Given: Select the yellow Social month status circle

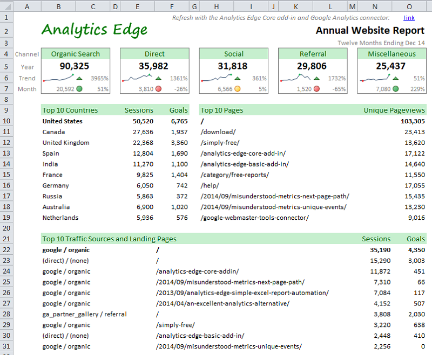Looking at the screenshot, I should (238, 89).
